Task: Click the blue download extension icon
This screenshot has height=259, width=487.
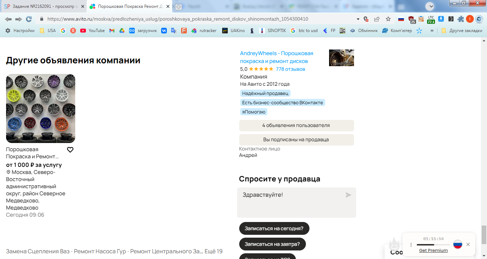Action: tap(441, 19)
